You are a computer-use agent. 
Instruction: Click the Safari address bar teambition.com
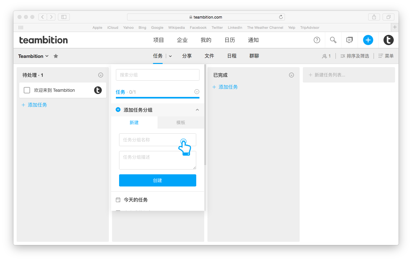click(x=206, y=17)
